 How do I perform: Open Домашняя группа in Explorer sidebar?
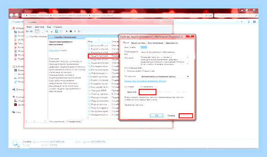(x=18, y=89)
